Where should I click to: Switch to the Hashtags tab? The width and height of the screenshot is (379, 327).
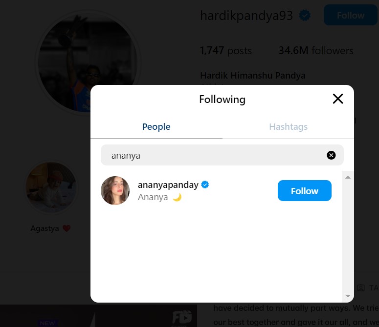pyautogui.click(x=288, y=126)
